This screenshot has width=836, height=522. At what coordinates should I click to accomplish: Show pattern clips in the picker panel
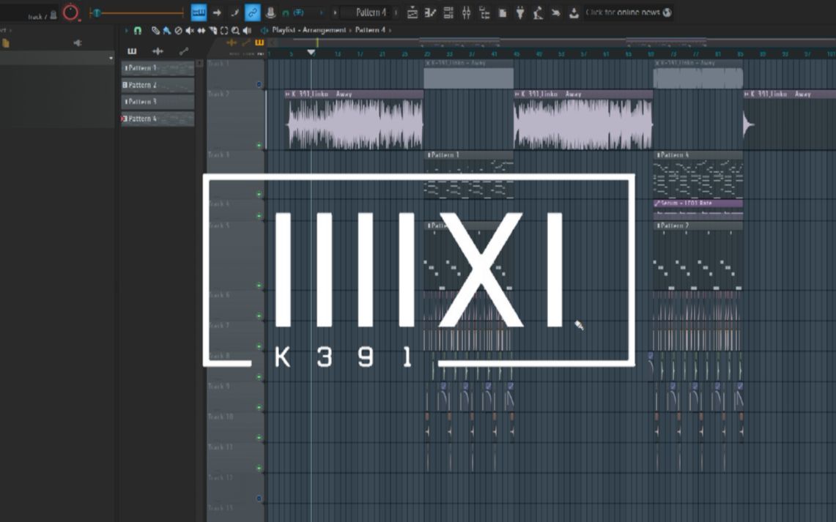coord(132,51)
